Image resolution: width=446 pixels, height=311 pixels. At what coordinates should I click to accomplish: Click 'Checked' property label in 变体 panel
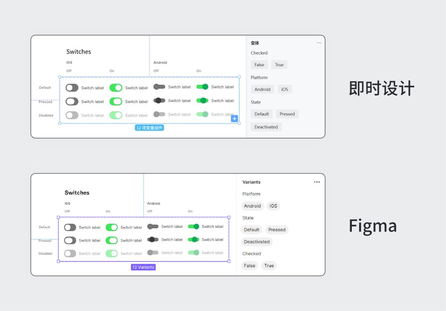coord(259,53)
